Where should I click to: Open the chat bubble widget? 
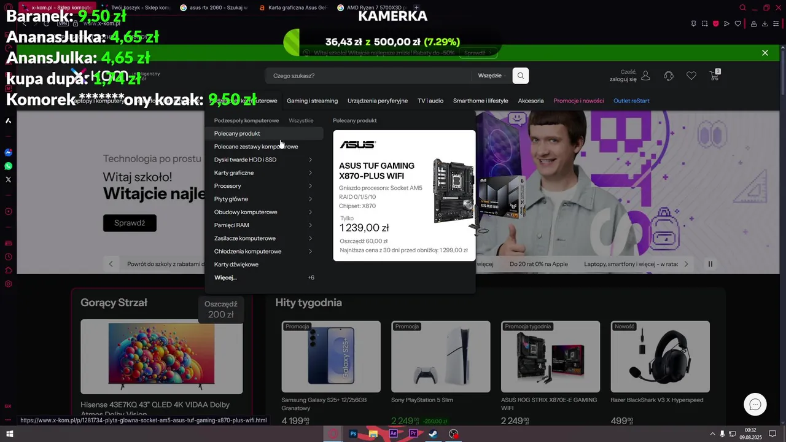[755, 405]
